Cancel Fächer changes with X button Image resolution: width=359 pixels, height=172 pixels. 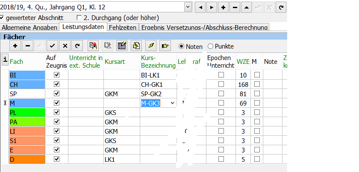coord(65,46)
